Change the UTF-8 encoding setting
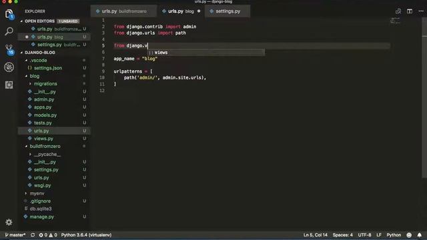Viewport: 427px width, 240px height. coord(364,235)
